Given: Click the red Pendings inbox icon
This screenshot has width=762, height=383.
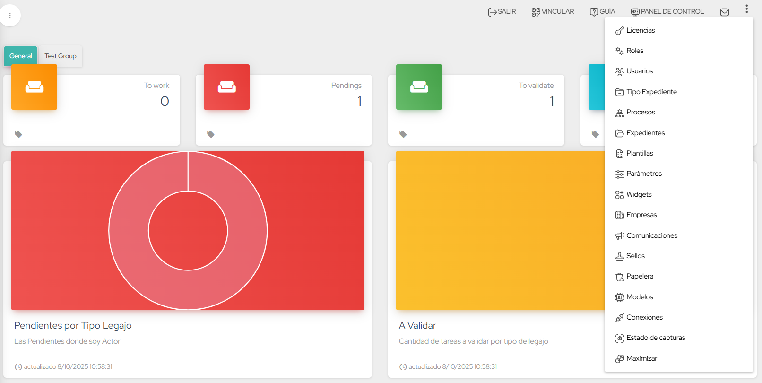Looking at the screenshot, I should pos(226,87).
